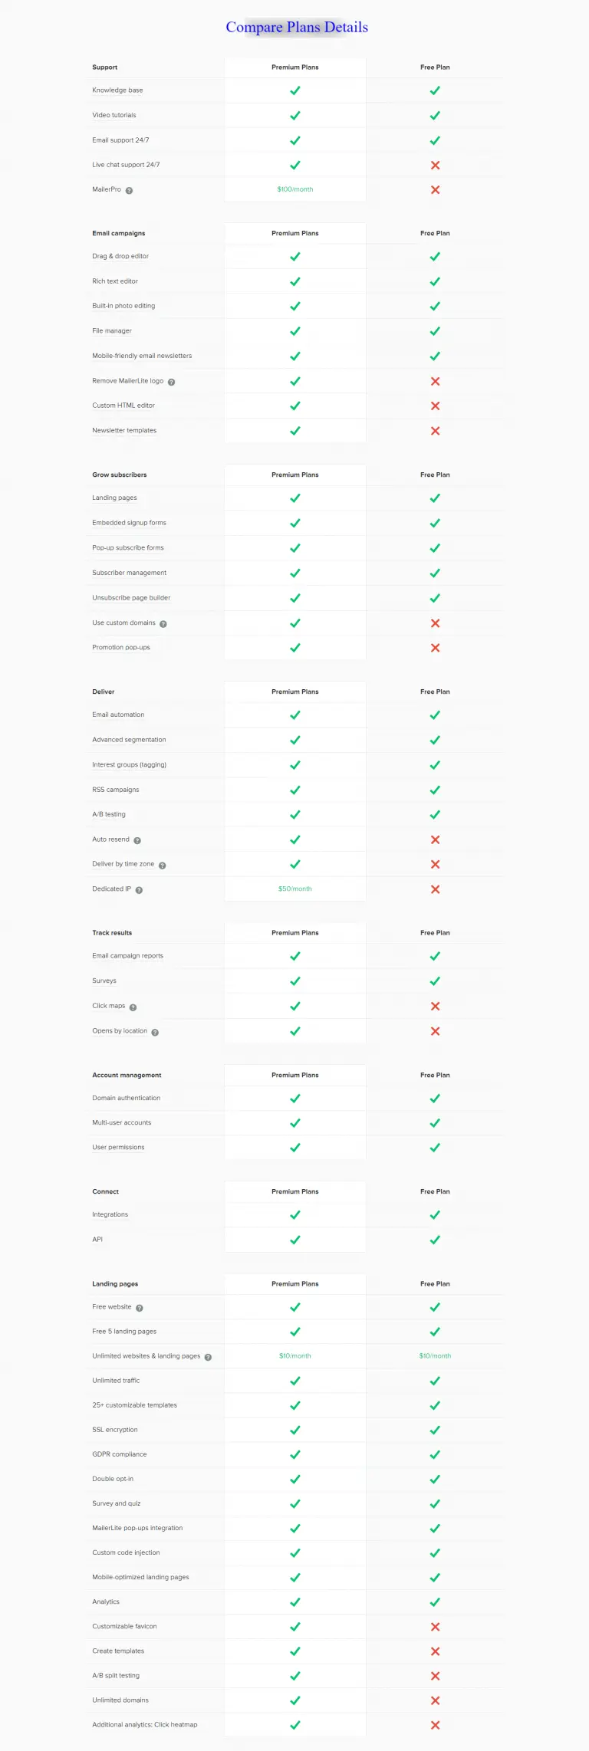Click the File manager feature label

point(112,331)
